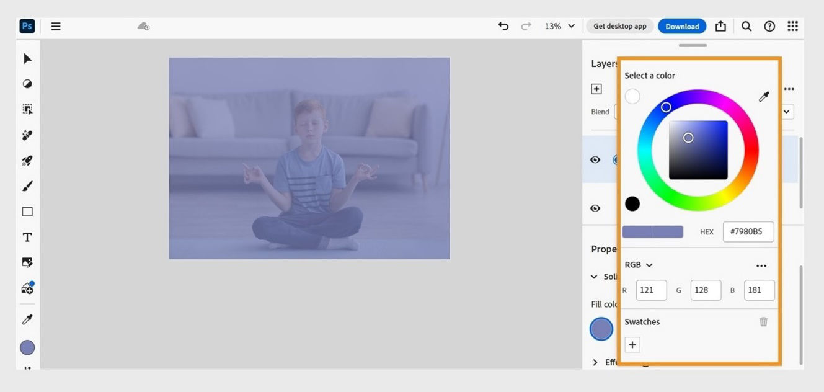Open the RGB color mode dropdown

click(639, 264)
